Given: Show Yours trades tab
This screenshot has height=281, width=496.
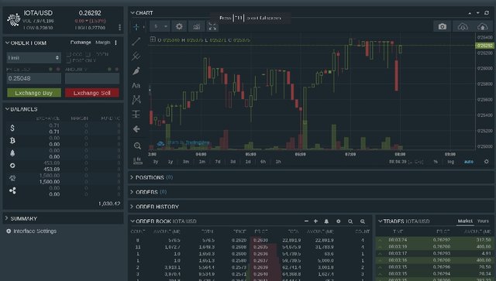Looking at the screenshot, I should click(483, 221).
